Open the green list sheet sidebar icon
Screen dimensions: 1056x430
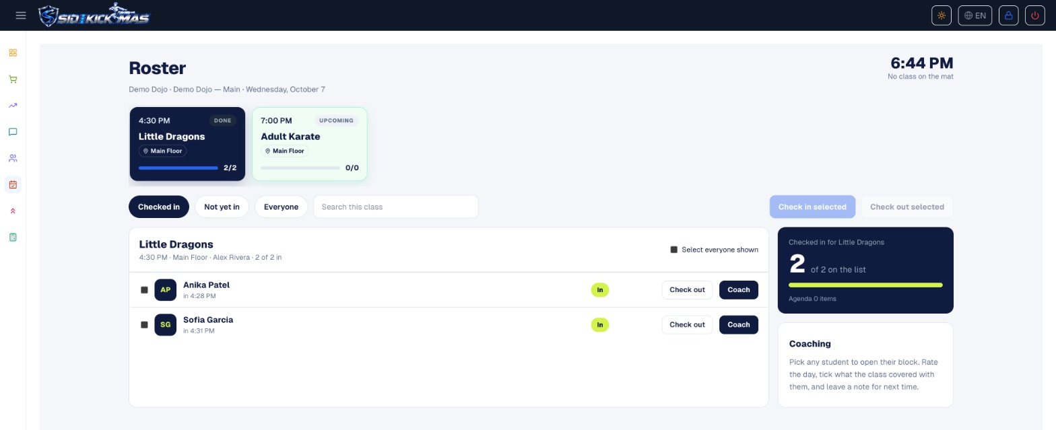pyautogui.click(x=13, y=237)
